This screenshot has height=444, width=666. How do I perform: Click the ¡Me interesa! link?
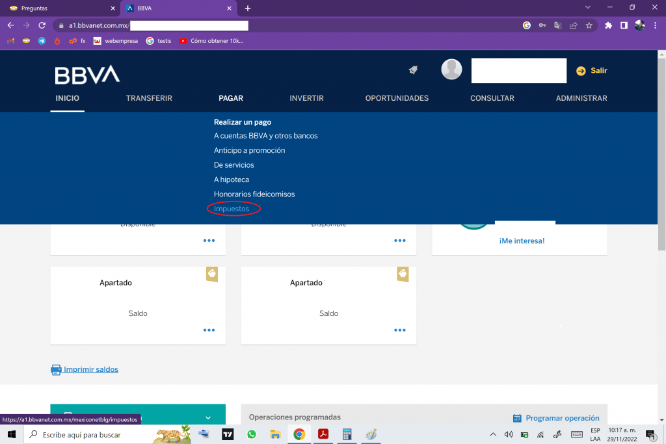[522, 241]
